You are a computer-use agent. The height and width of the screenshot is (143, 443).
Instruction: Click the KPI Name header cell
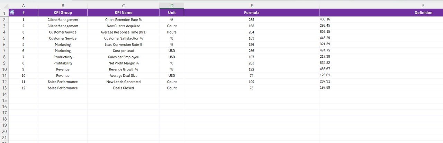pos(123,13)
